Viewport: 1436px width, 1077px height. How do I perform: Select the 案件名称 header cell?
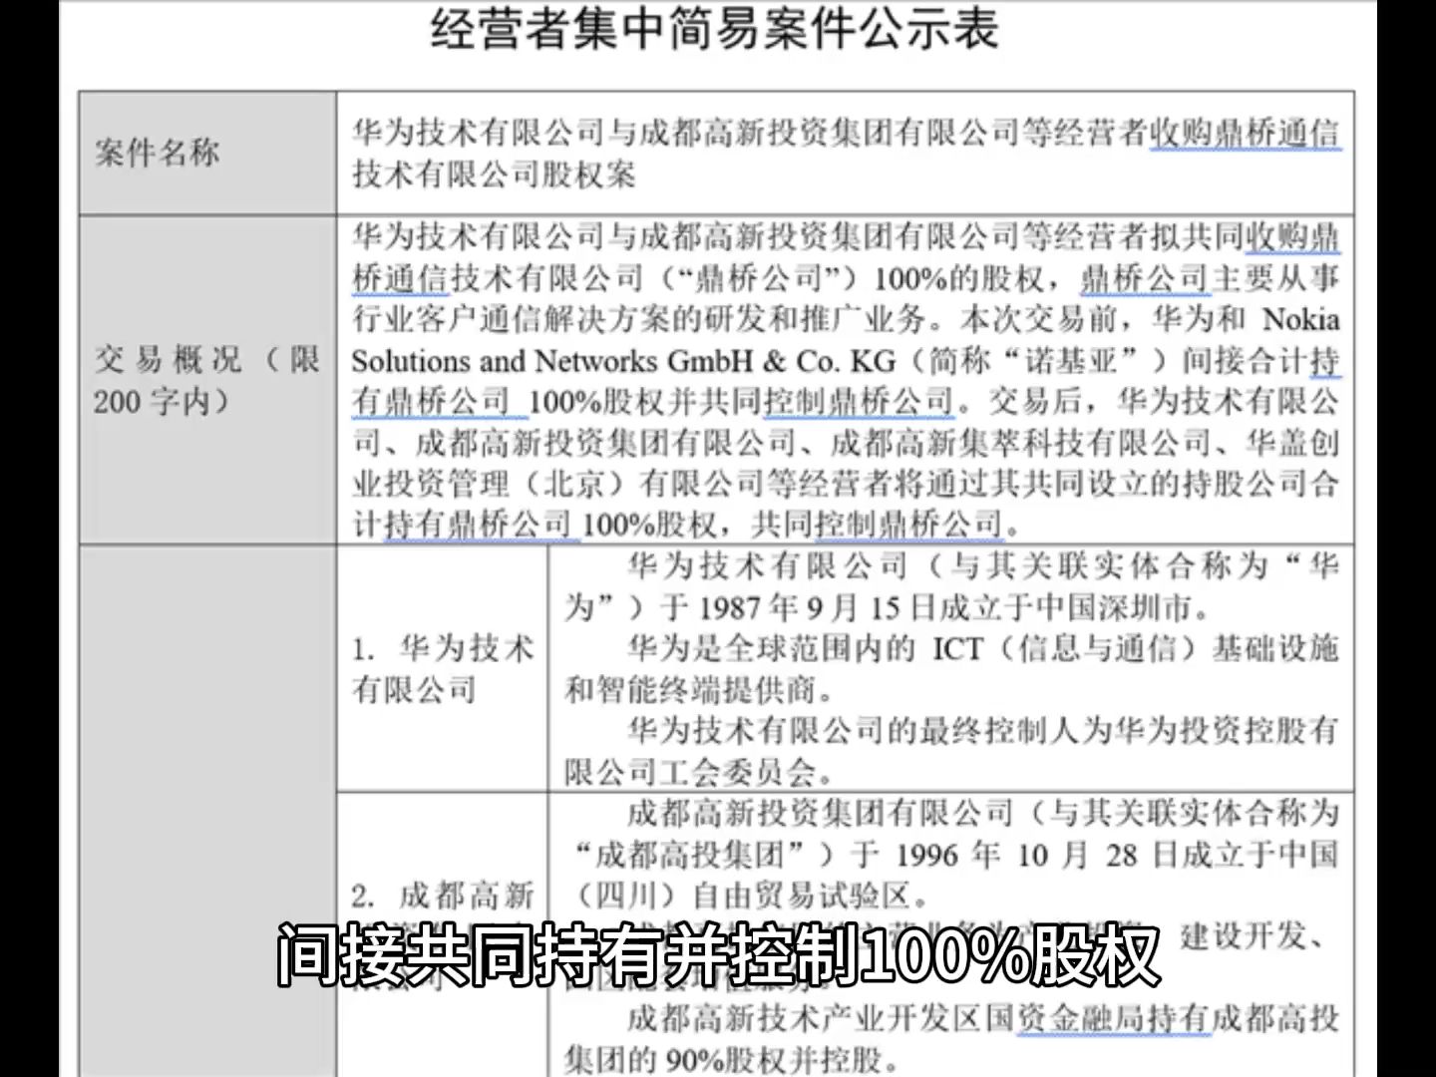(x=207, y=153)
